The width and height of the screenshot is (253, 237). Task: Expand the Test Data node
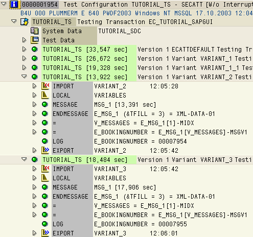tap(24, 40)
